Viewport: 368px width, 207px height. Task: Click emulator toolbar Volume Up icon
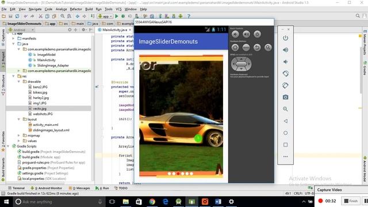pyautogui.click(x=285, y=50)
